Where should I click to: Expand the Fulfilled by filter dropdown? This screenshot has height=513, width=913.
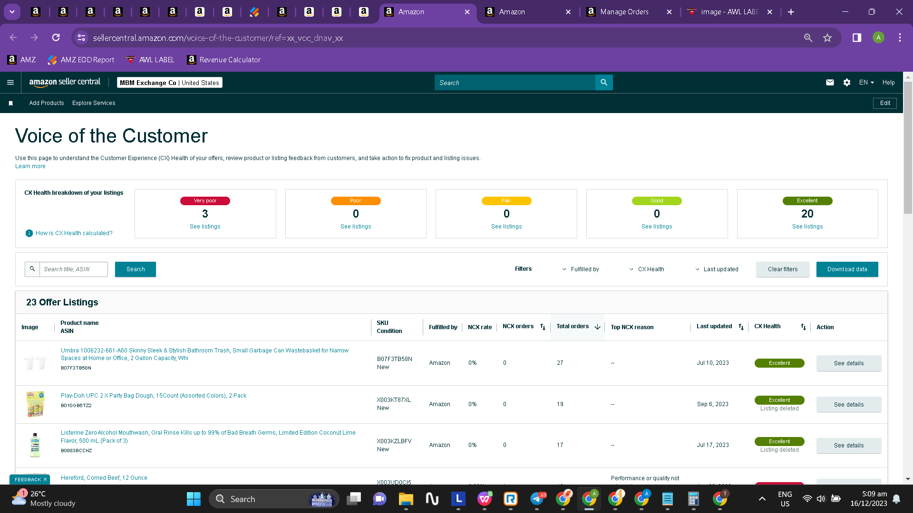580,269
